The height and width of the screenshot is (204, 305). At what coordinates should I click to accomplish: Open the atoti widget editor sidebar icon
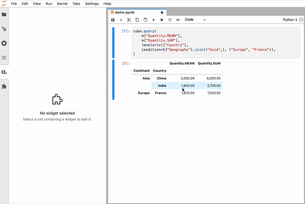coord(4,72)
